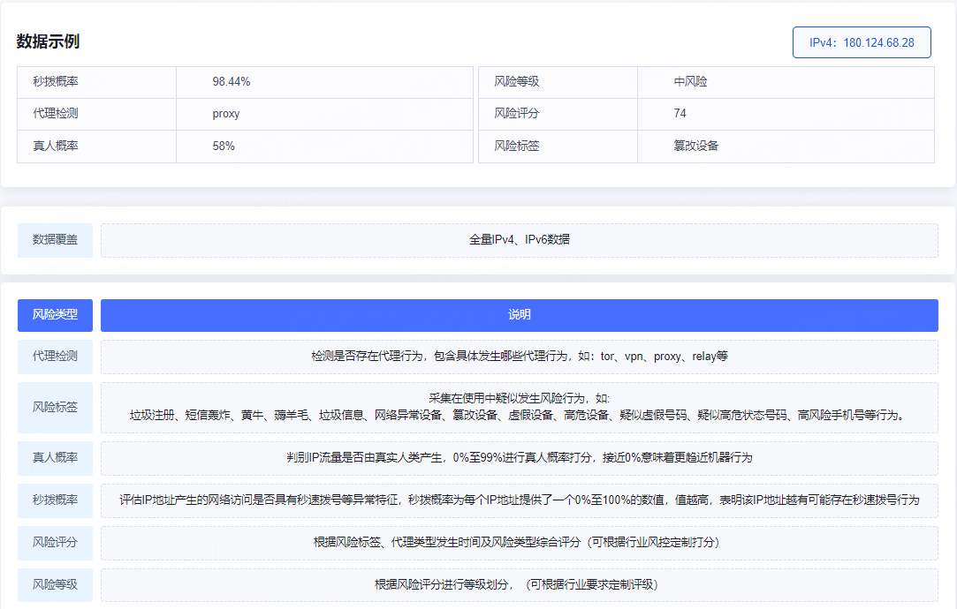Select the line 采集在使用中疑似发生风险行为

520,399
